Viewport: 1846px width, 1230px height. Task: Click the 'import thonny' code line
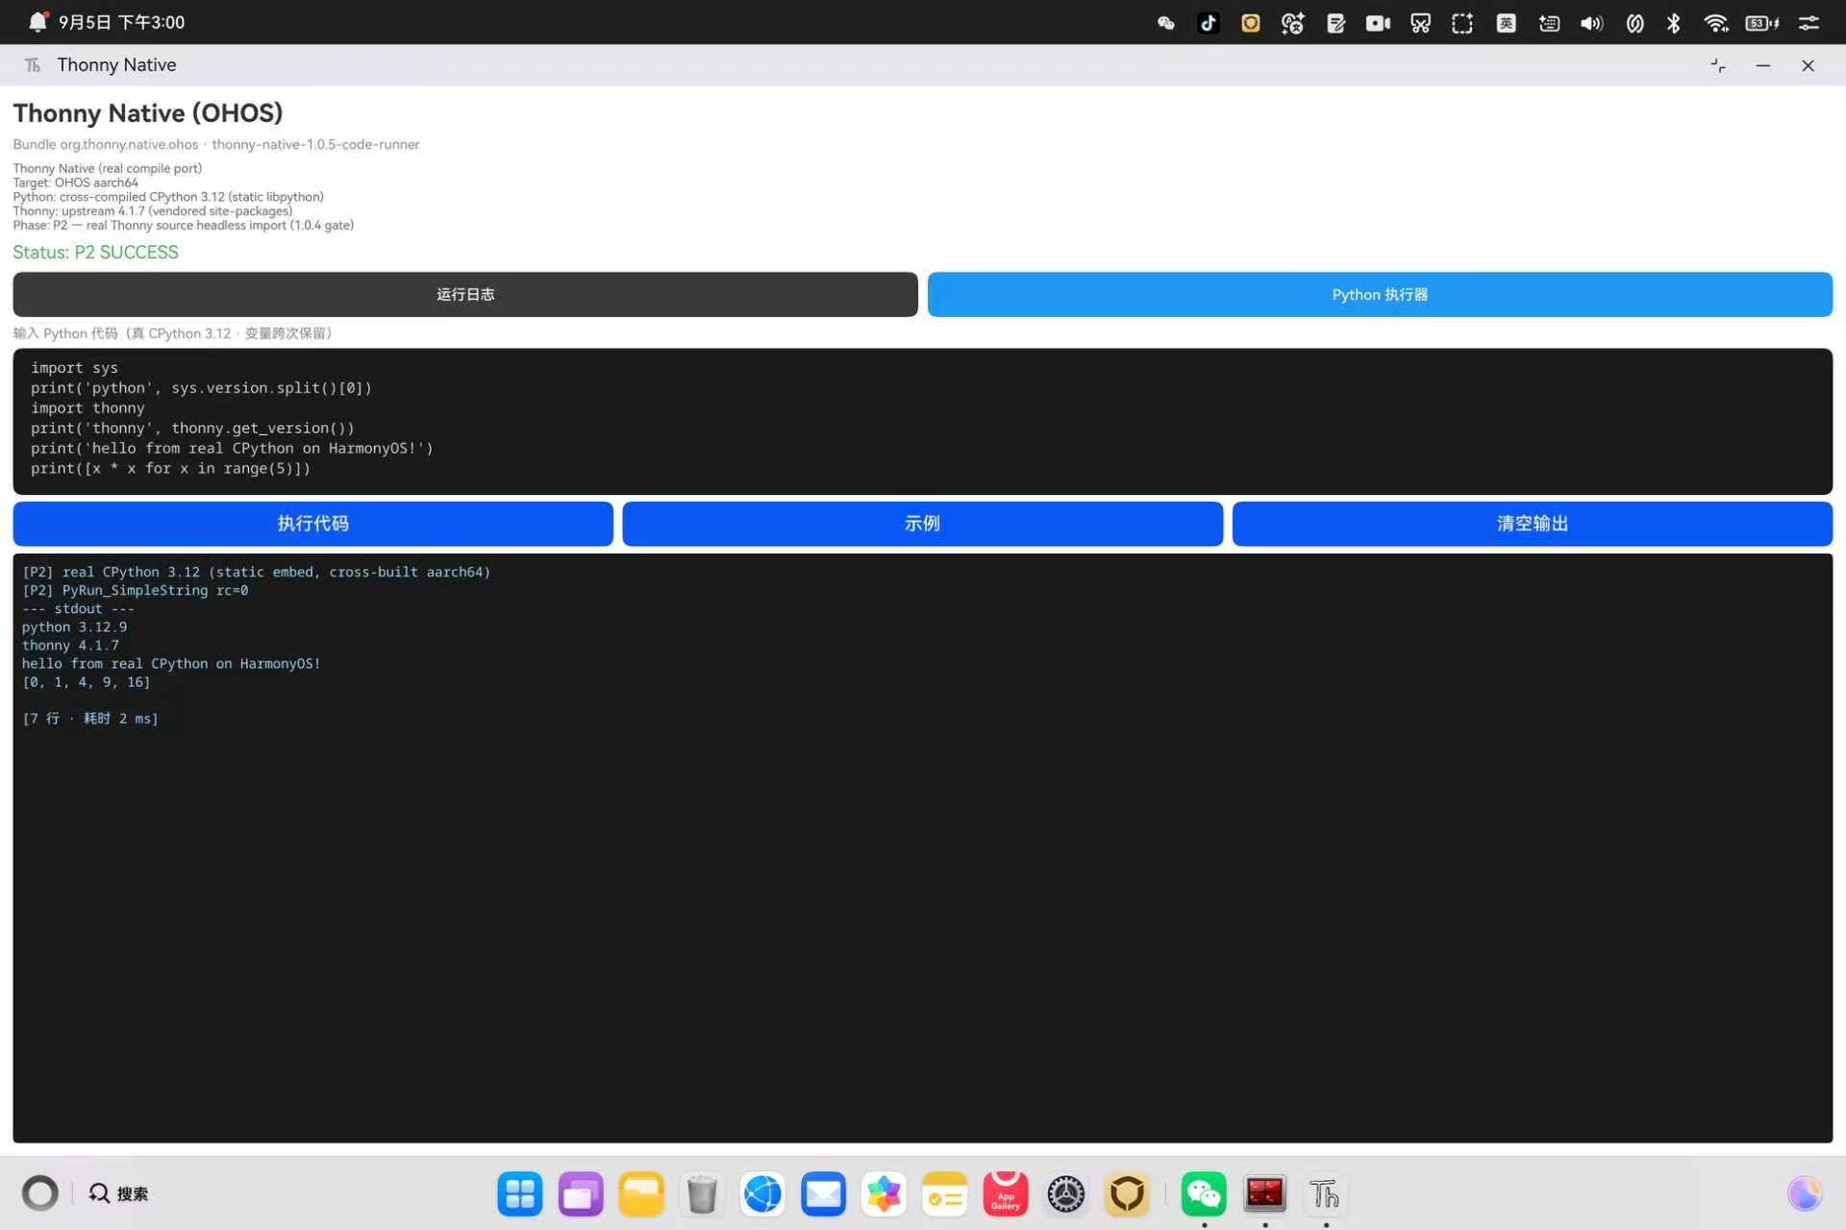[x=87, y=407]
